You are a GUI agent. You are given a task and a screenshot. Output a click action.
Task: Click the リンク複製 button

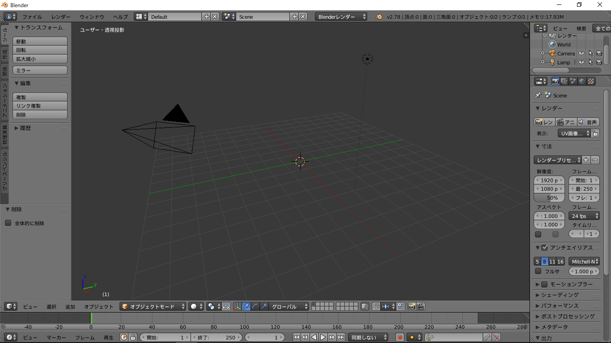click(x=40, y=106)
